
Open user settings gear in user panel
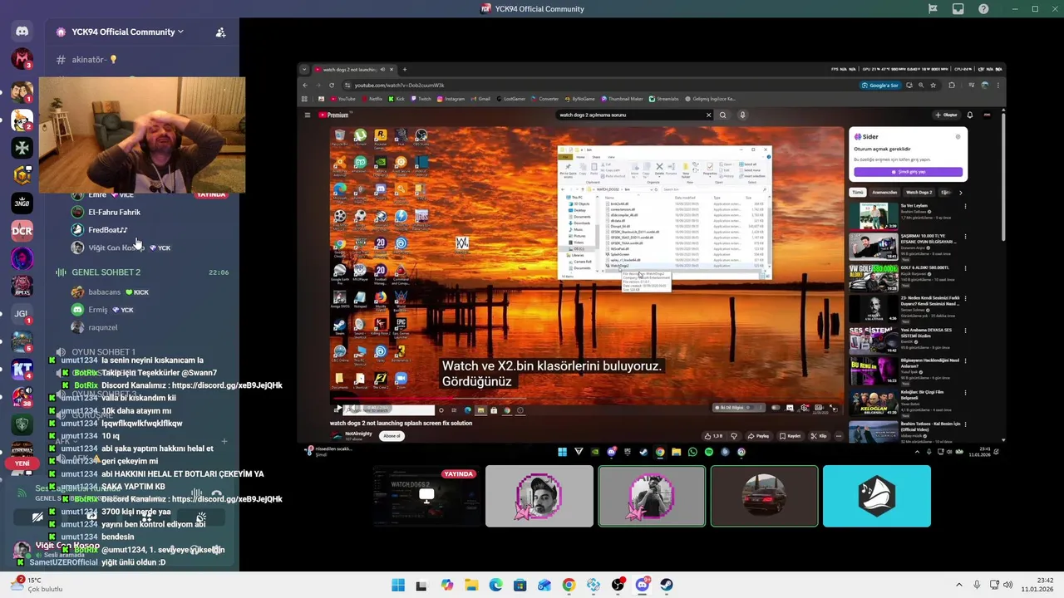click(218, 551)
